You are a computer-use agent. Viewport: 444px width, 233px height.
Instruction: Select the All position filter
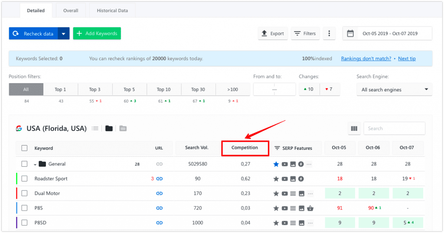26,89
